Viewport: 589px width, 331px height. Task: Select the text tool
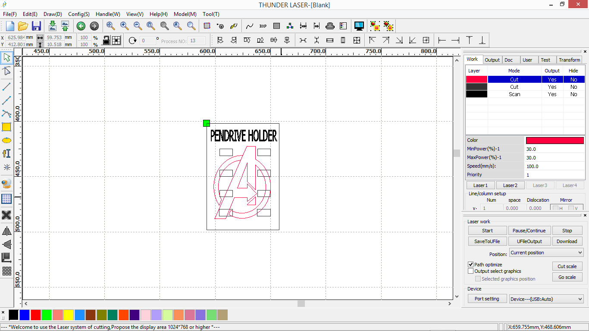pyautogui.click(x=6, y=153)
